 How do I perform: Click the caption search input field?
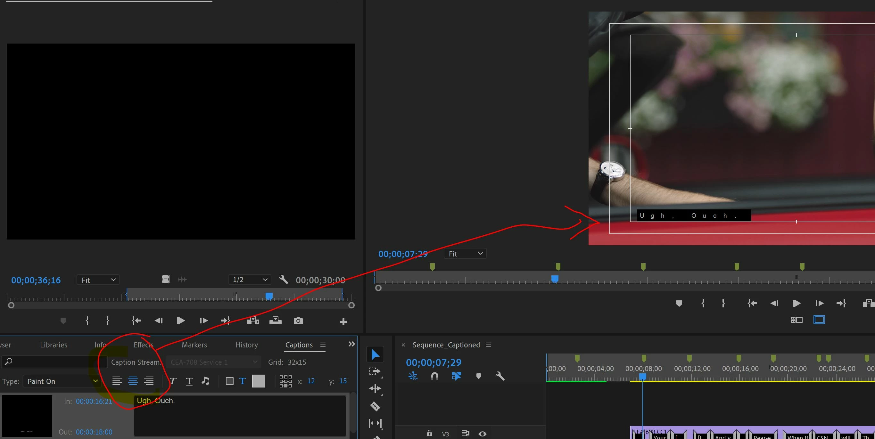tap(54, 362)
